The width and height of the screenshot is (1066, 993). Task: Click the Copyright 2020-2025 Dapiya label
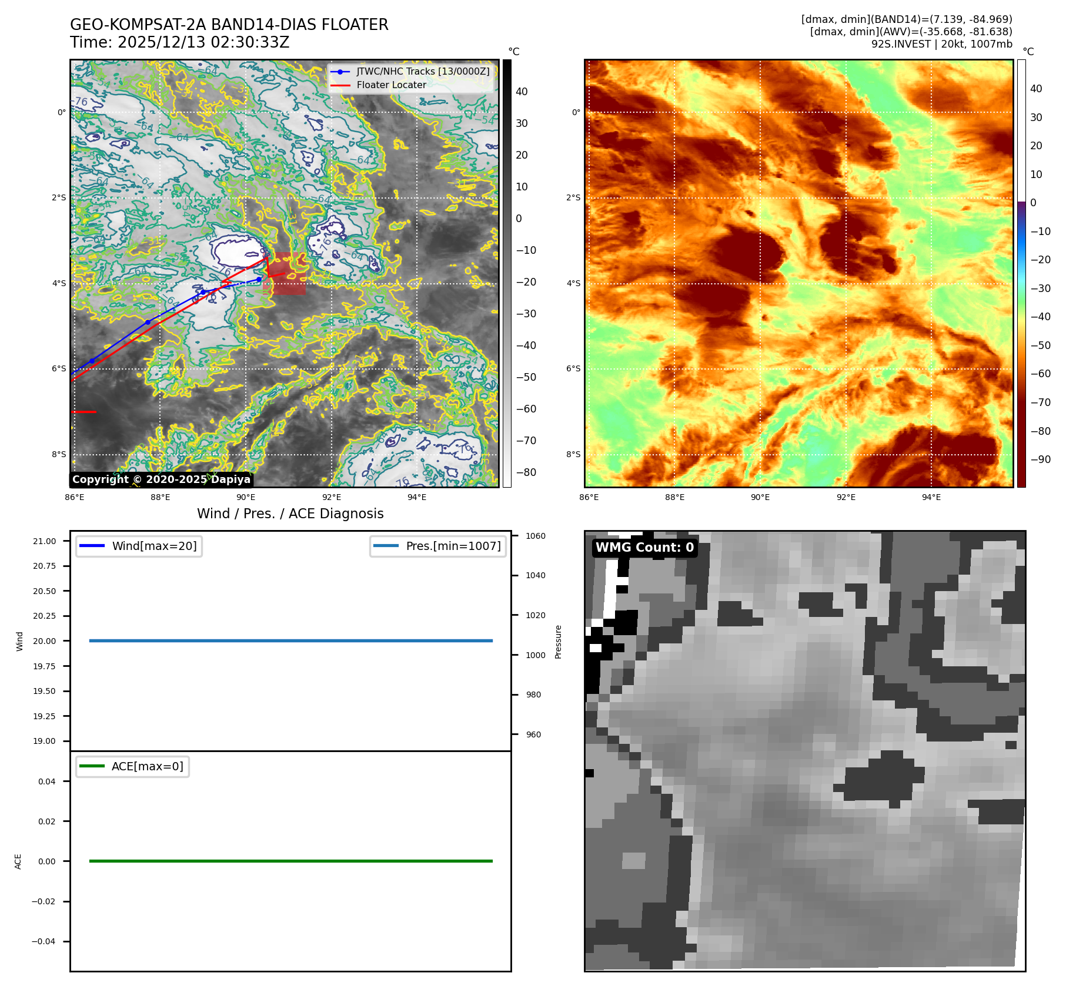161,479
